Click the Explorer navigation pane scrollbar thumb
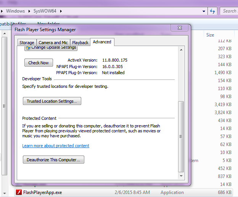The image size is (238, 197). [x=5, y=106]
